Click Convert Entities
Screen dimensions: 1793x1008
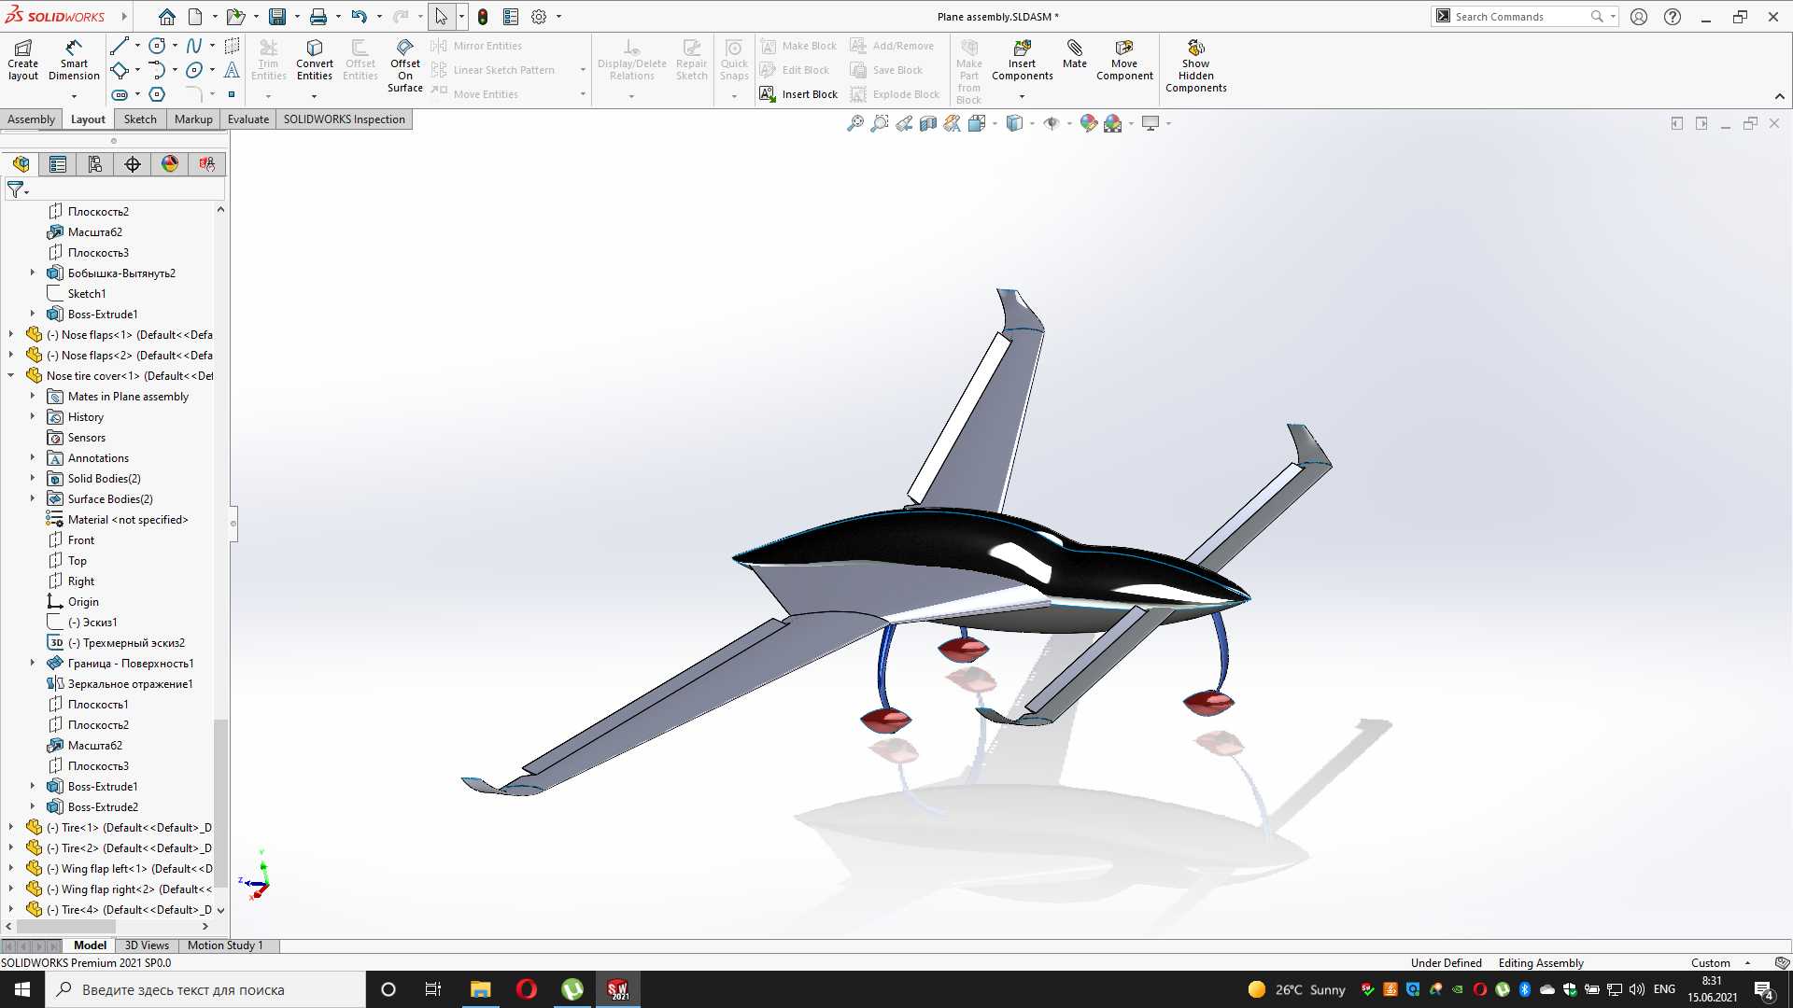pyautogui.click(x=315, y=60)
